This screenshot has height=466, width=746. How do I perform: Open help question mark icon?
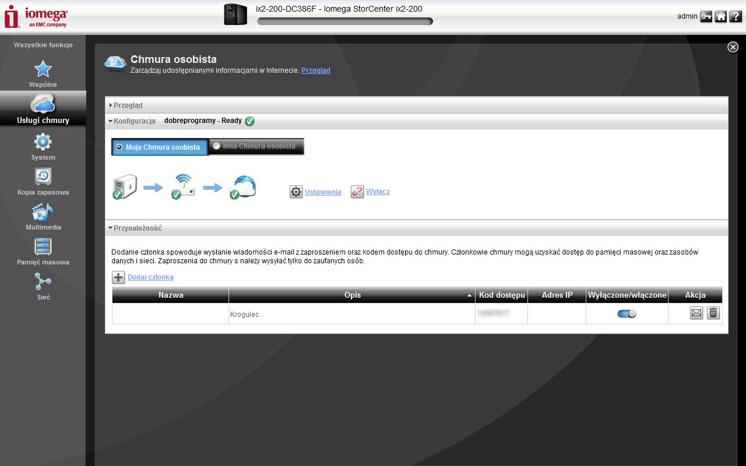pos(736,16)
